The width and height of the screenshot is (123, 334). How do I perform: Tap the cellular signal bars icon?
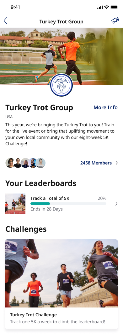coord(100,8)
